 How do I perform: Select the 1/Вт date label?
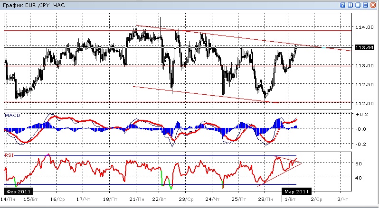tap(290, 199)
